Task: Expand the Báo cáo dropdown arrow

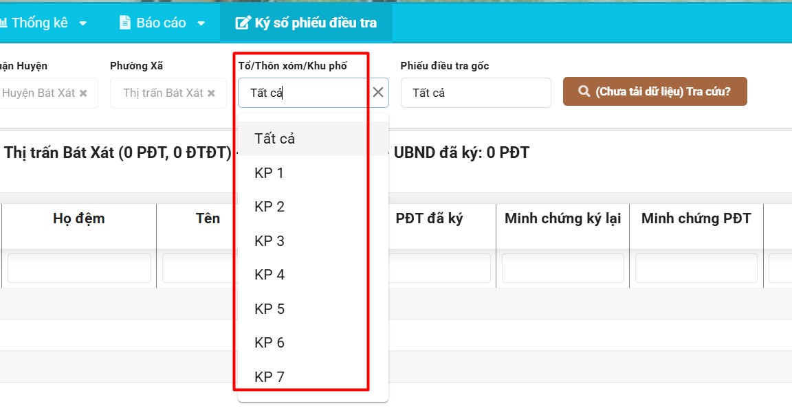Action: coord(201,23)
